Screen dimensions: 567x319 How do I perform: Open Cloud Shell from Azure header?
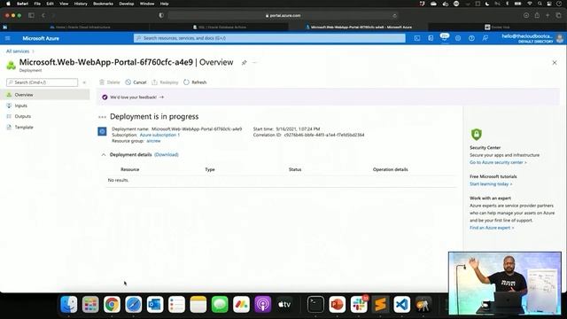(x=417, y=38)
